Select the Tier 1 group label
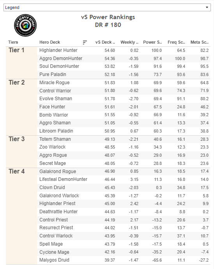Viewport: 214px width, 269px height. [16, 50]
